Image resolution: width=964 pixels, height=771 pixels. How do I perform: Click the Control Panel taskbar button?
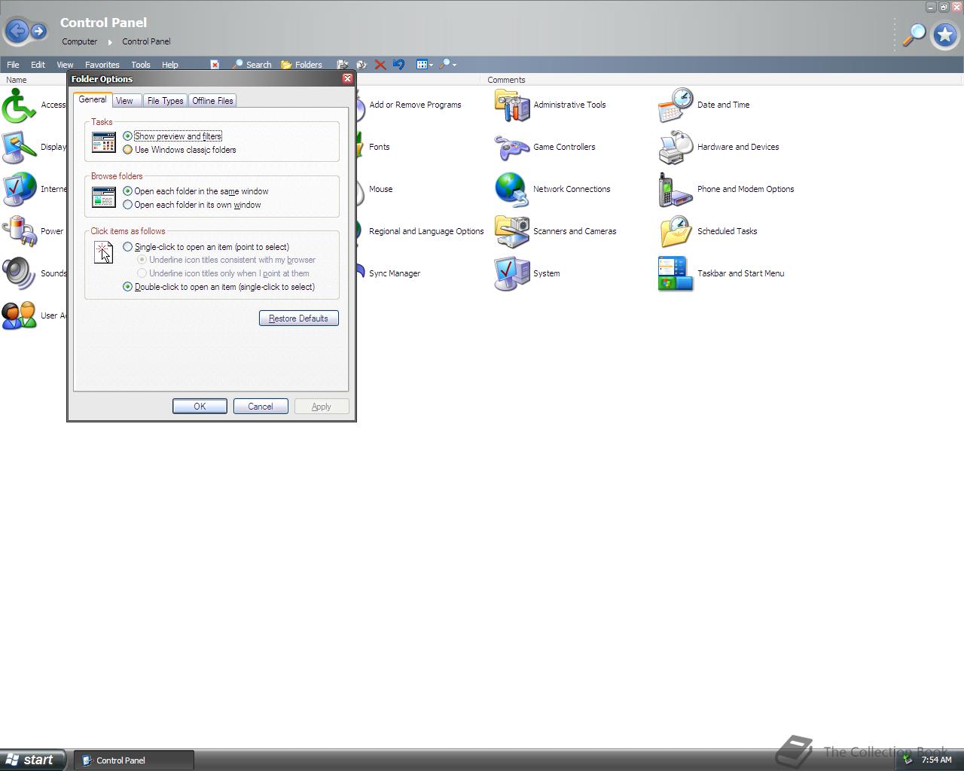[x=134, y=760]
